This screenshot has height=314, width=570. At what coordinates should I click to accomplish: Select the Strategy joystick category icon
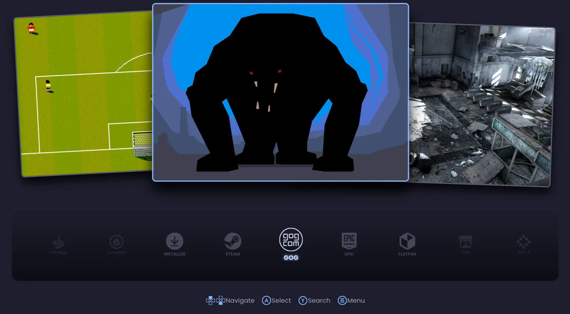click(58, 242)
